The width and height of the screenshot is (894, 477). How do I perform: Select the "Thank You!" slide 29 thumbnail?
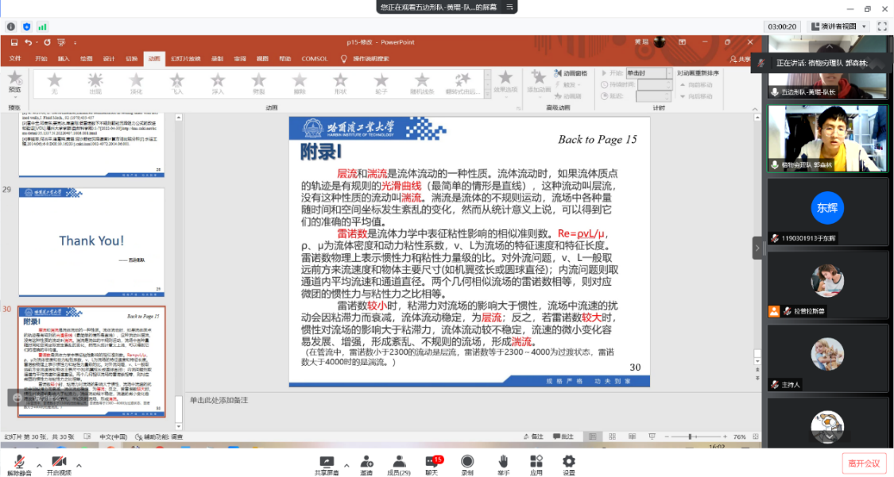pyautogui.click(x=91, y=241)
